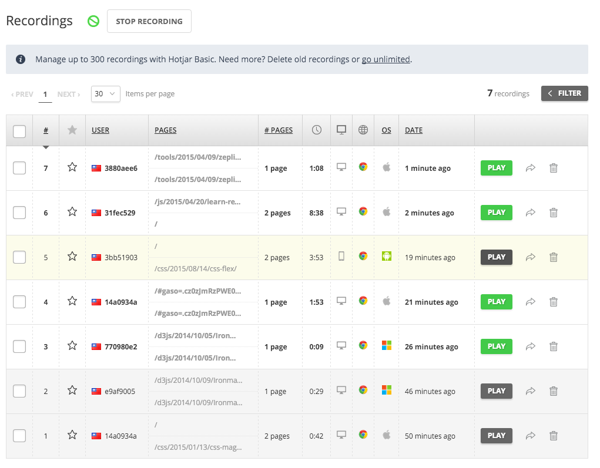Check the select-all checkbox in header
The width and height of the screenshot is (600, 468).
[19, 131]
